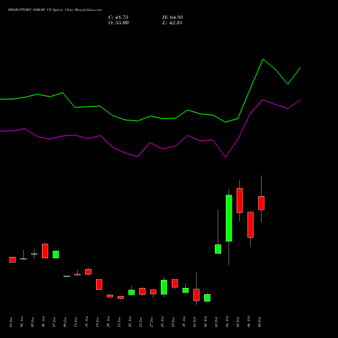This screenshot has width=338, height=338.
Task: Click the open value 'O: 55.00'
Action: (x=118, y=23)
